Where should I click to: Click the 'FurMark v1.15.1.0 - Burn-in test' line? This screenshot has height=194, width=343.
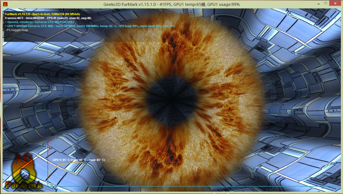43,14
